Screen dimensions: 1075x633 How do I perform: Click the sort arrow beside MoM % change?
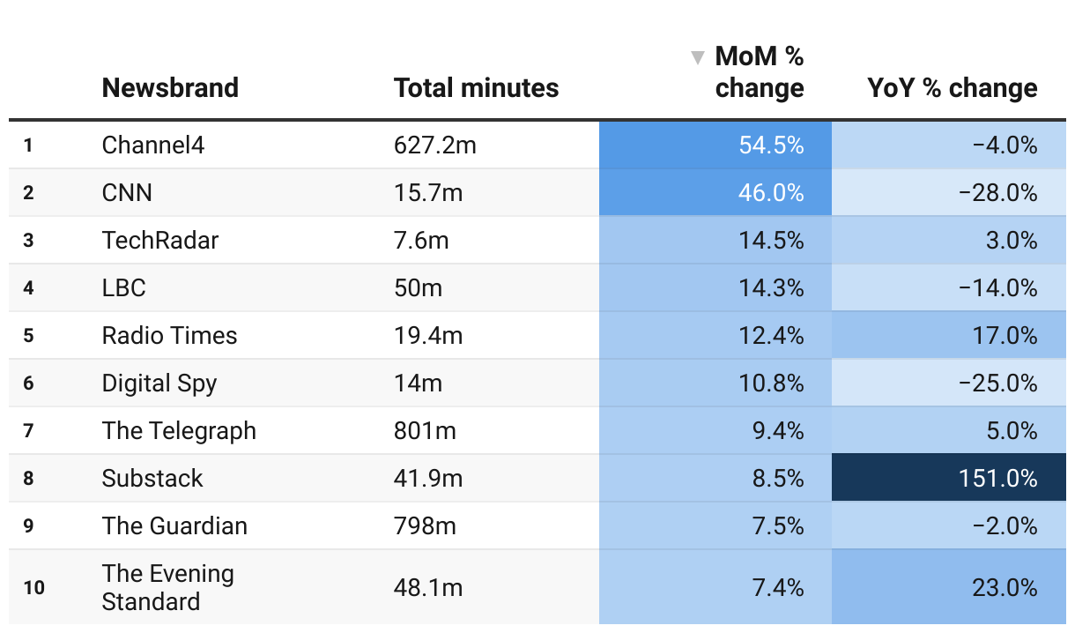pos(698,58)
